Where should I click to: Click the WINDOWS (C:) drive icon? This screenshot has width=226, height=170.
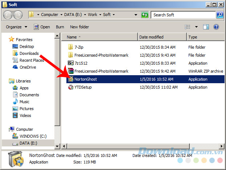point(15,136)
